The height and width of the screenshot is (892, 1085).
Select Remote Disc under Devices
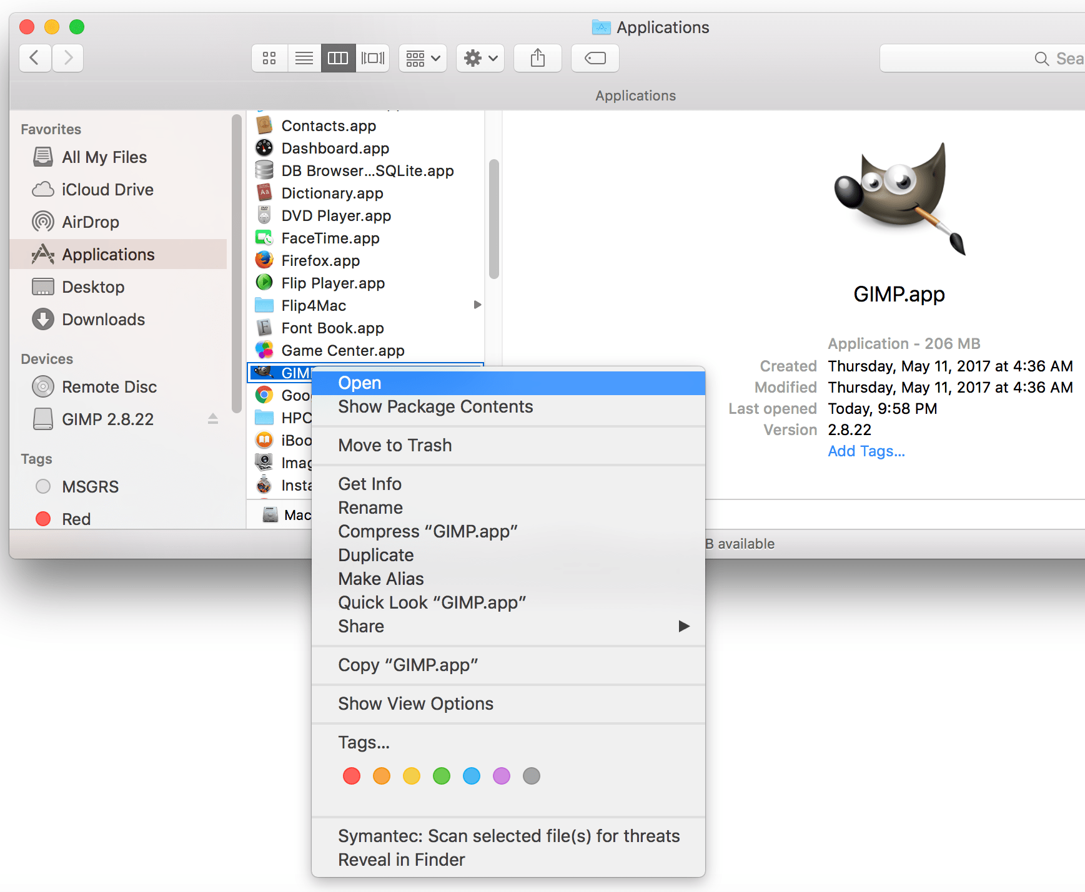[x=109, y=386]
